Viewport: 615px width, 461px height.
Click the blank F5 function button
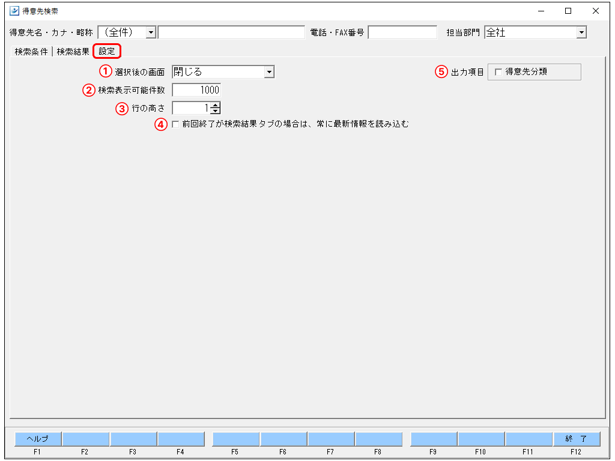point(235,439)
